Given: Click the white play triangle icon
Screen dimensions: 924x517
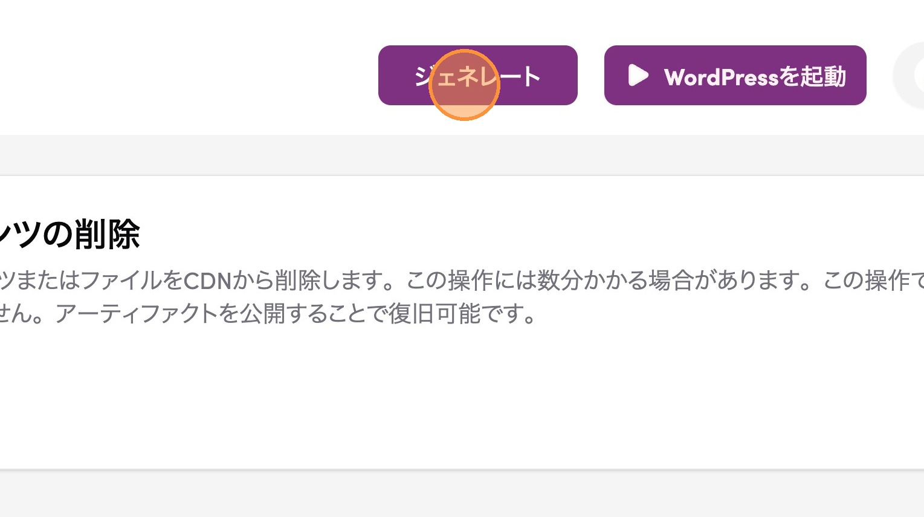Looking at the screenshot, I should tap(638, 76).
